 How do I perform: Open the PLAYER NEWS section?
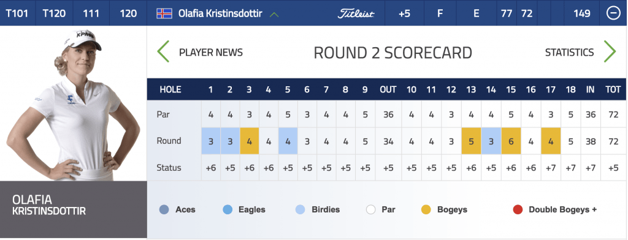(x=211, y=53)
